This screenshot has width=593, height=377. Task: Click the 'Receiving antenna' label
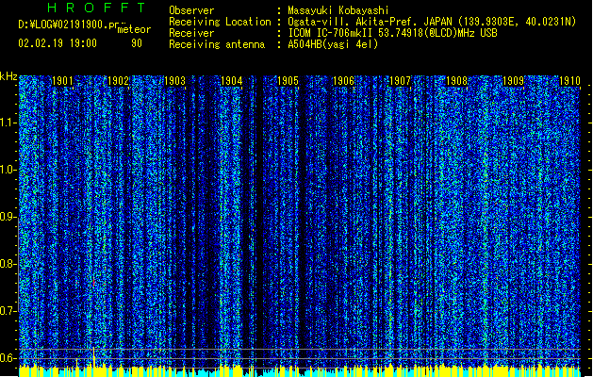[217, 44]
